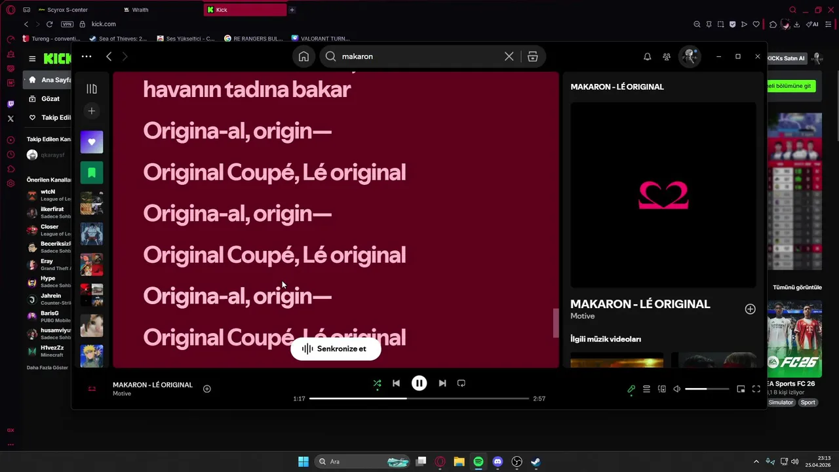
Task: Collapse Your Library in Spotify sidebar
Action: click(x=92, y=88)
